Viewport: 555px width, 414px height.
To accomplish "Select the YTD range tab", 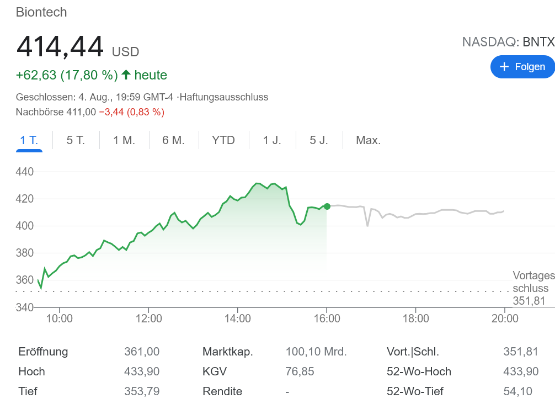I will [x=223, y=140].
